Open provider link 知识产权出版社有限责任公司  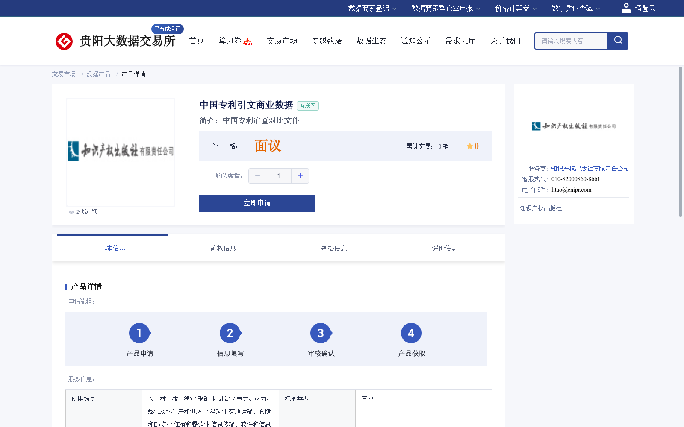point(590,169)
